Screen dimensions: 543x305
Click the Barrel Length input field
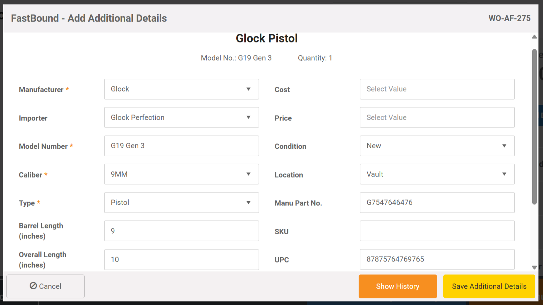coord(181,231)
